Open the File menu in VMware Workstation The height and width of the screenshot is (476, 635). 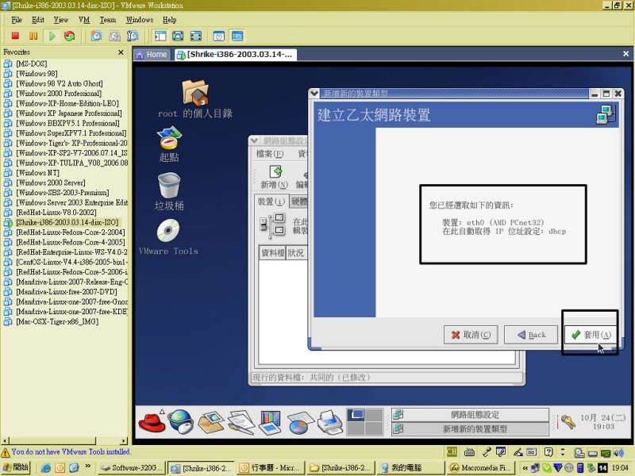17,20
